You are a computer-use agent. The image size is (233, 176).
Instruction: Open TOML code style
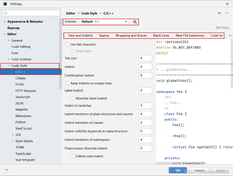[x=20, y=147]
